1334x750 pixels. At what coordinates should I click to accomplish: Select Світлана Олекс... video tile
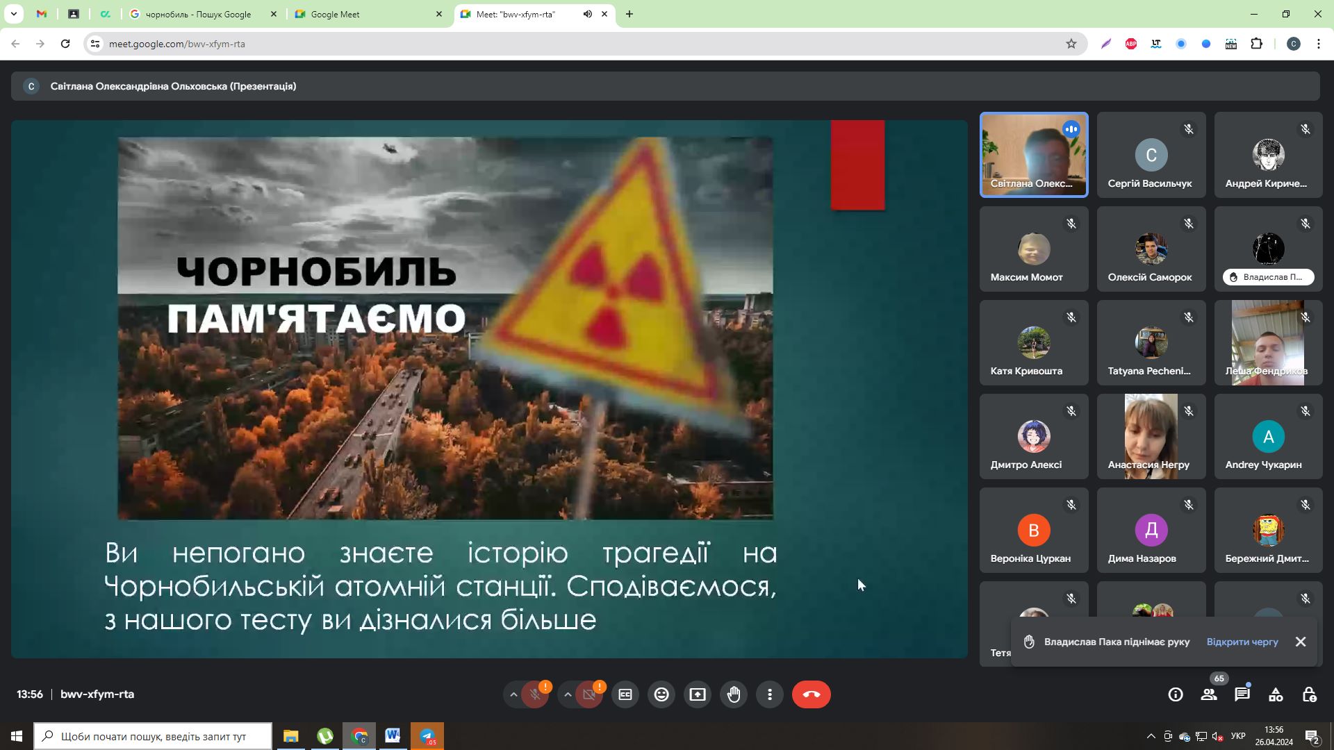[1034, 155]
